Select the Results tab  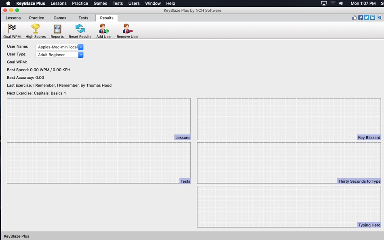(x=107, y=18)
